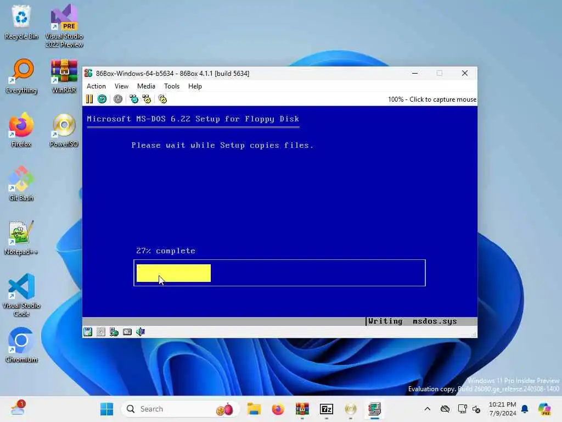Viewport: 562px width, 422px height.
Task: Click the "Please wait while Setup copies files." text
Action: coord(222,145)
